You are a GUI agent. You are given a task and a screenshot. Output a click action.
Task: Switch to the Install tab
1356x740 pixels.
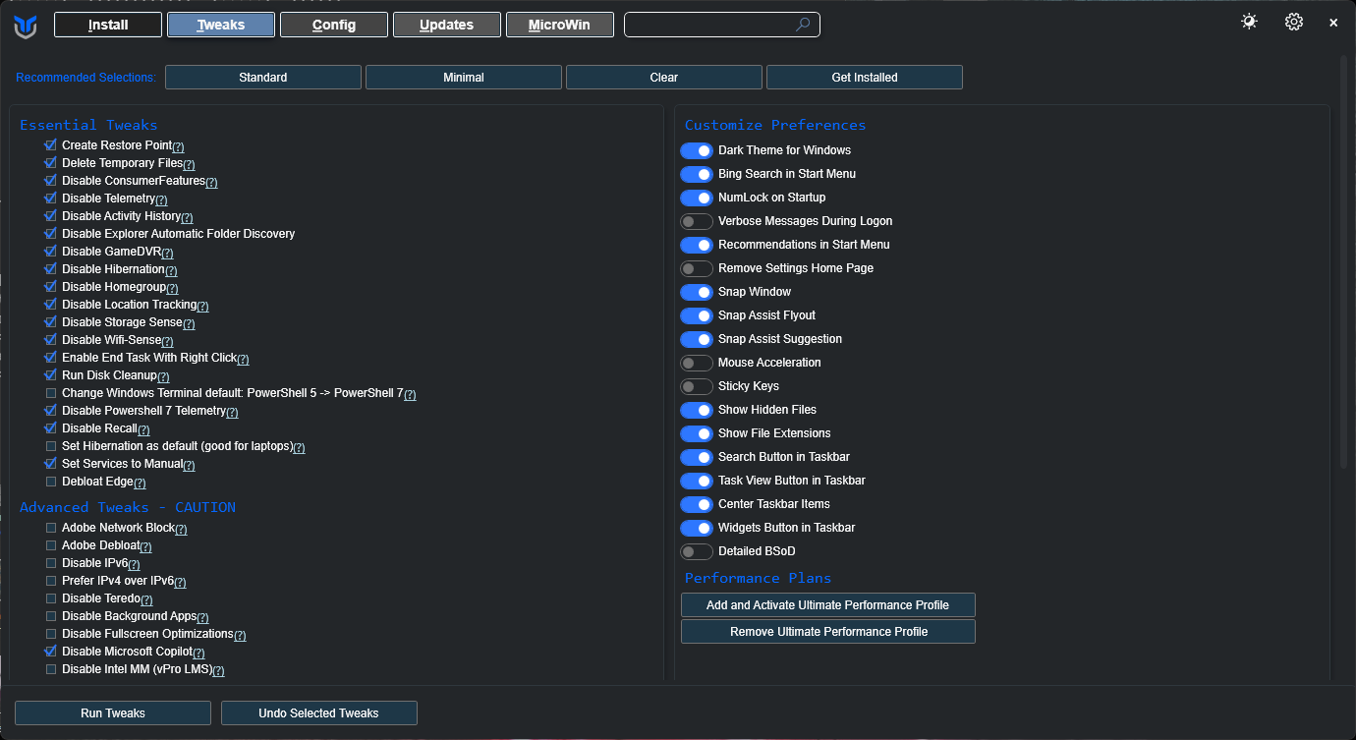click(x=108, y=25)
